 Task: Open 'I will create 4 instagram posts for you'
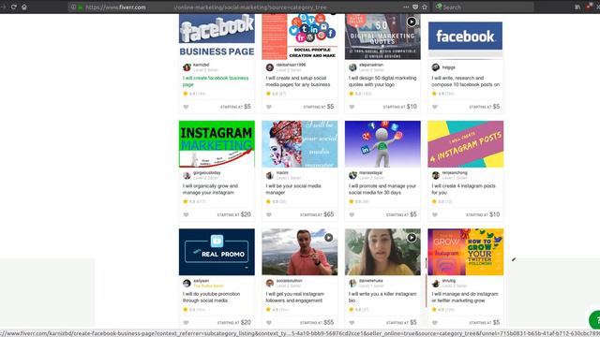pyautogui.click(x=463, y=189)
